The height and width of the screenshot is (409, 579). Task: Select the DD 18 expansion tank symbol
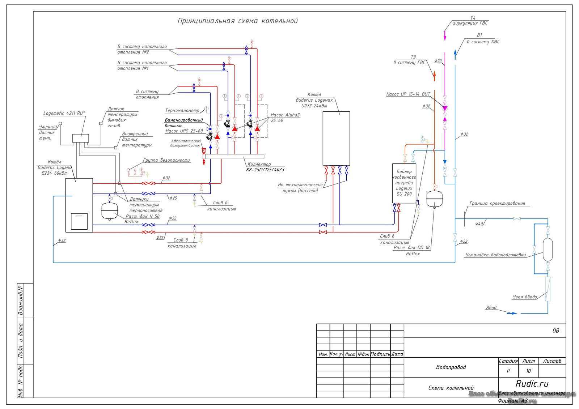click(x=435, y=199)
